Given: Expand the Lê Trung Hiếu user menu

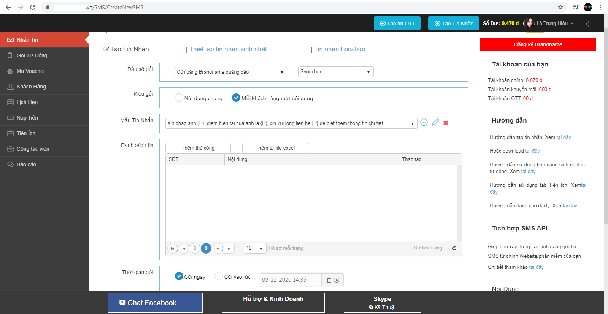Looking at the screenshot, I should tap(555, 23).
